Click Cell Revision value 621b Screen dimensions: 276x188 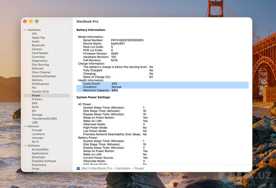point(114,60)
